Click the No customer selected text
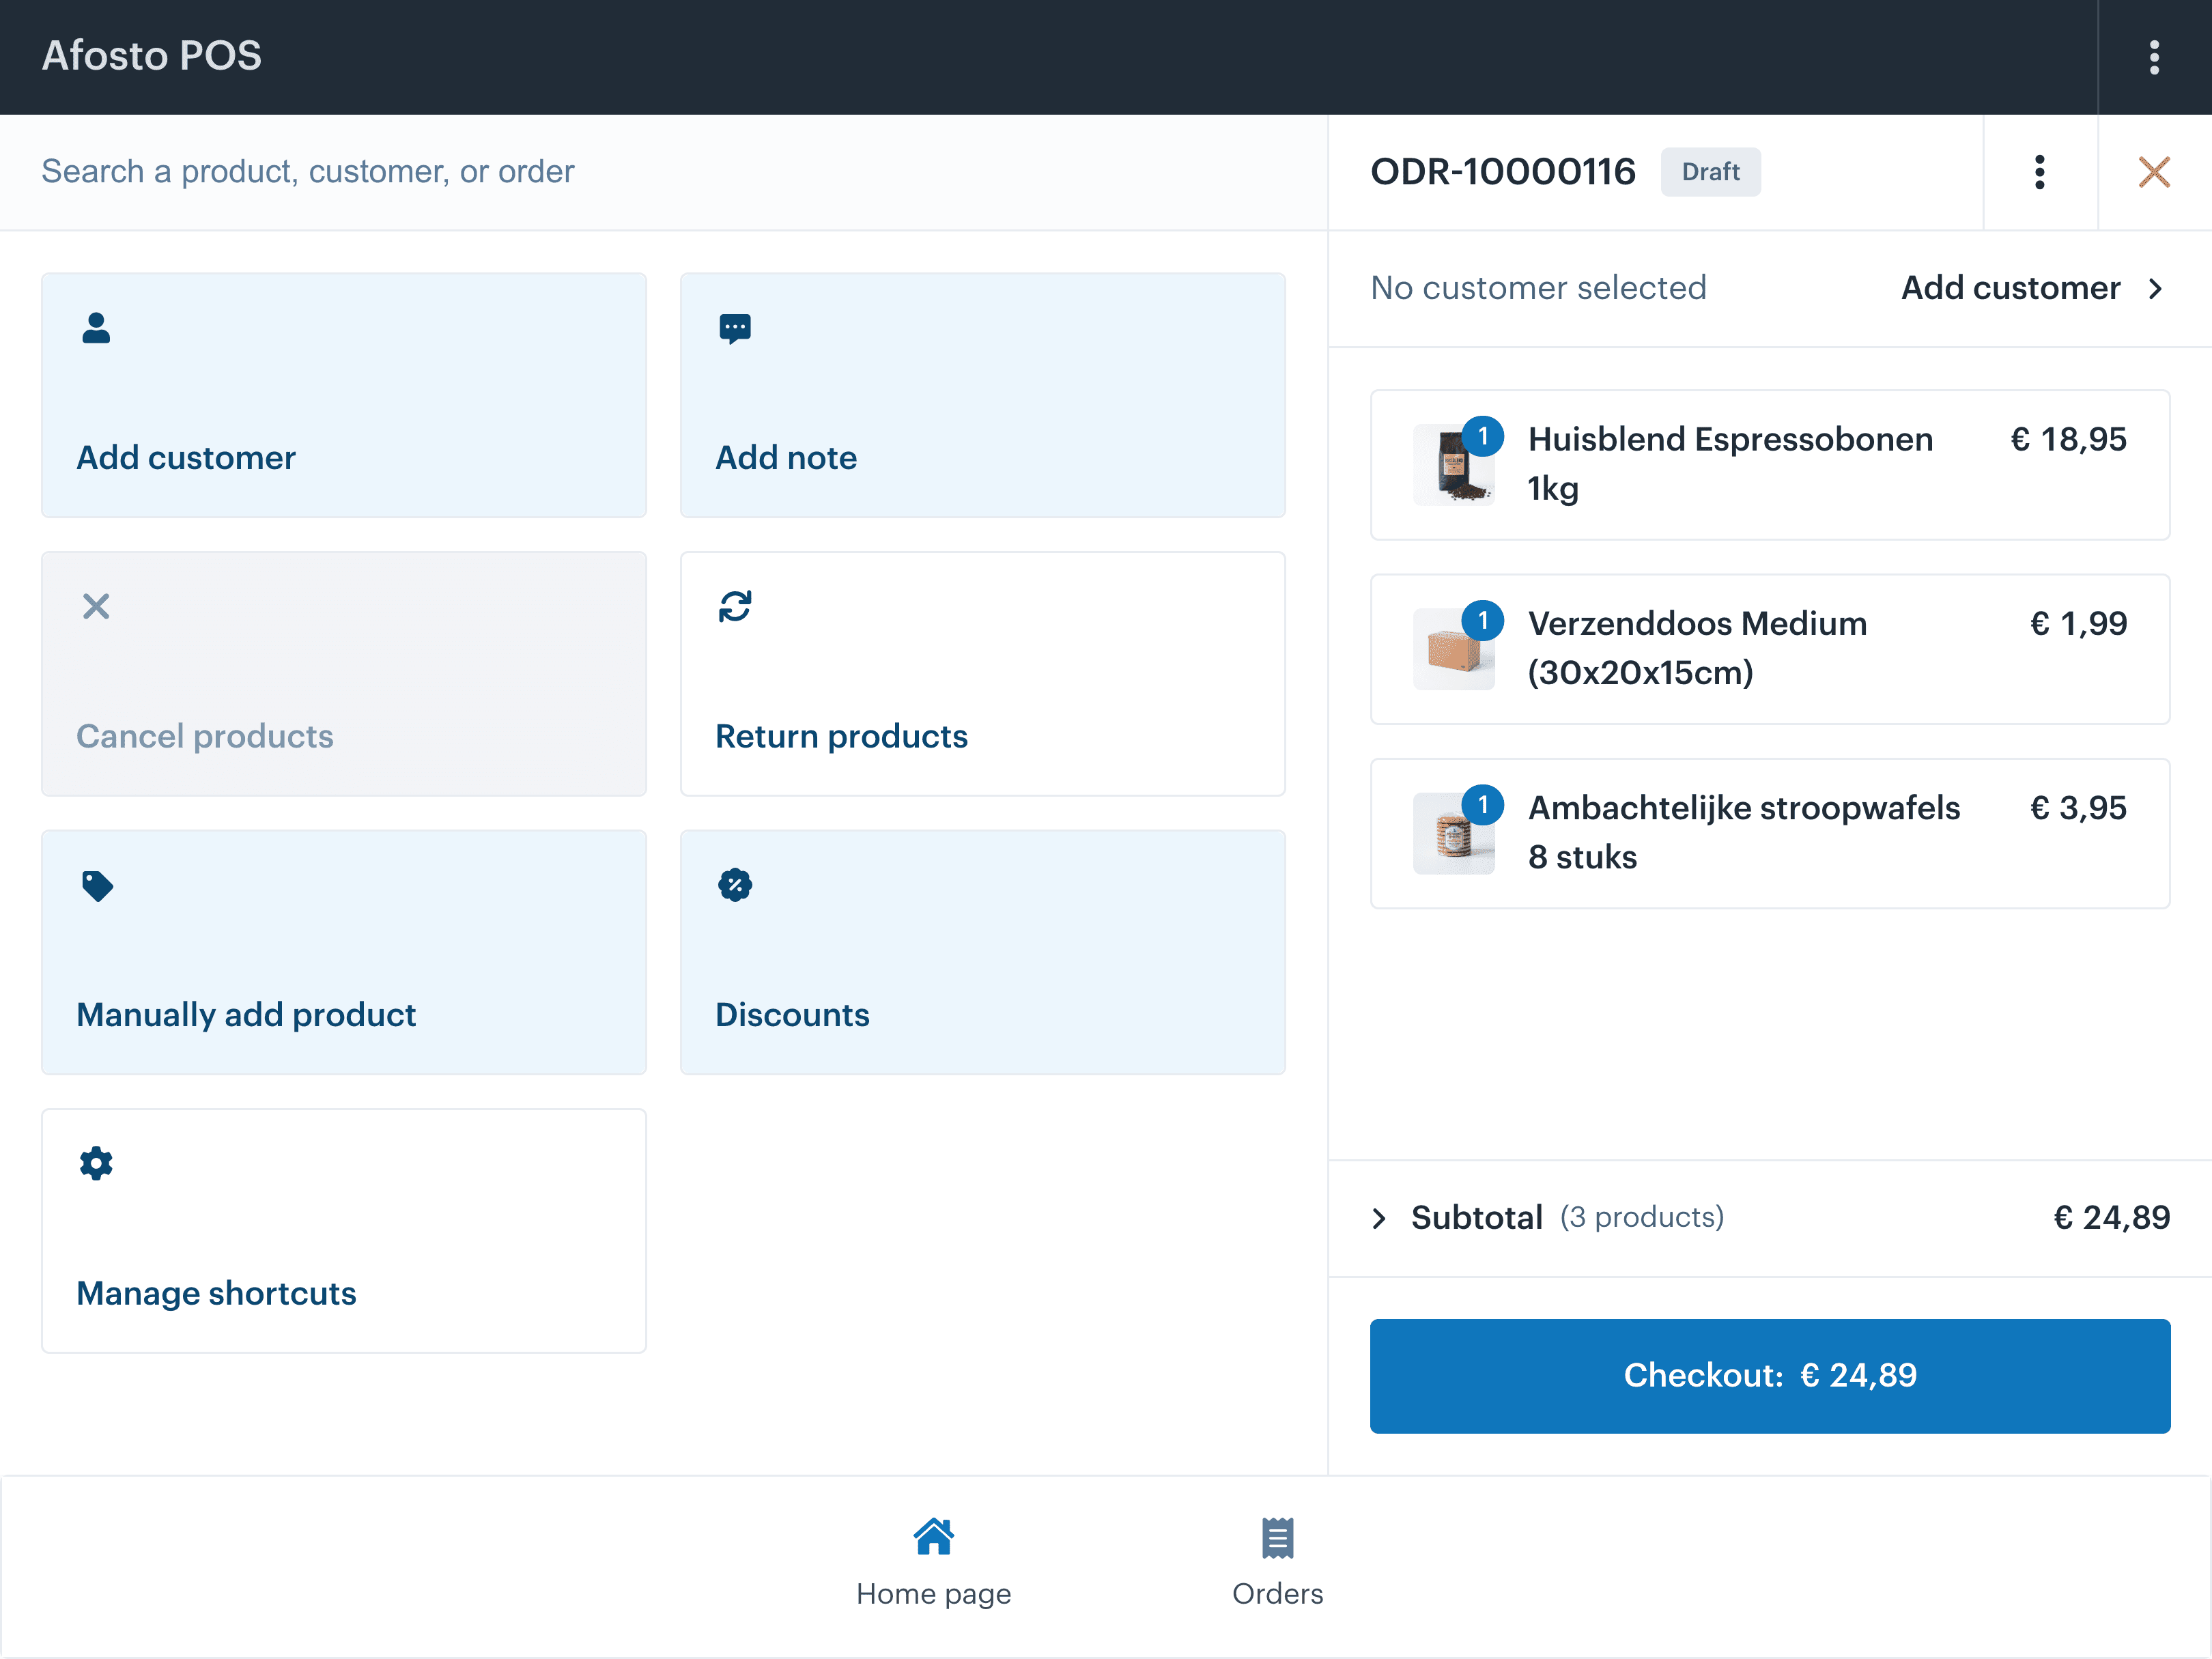Screen dimensions: 2212x1659 point(1538,288)
